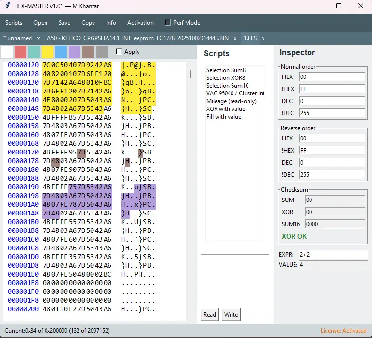Screen dimensions: 372x338
Task: Switch to the 1.FLS tab
Action: click(x=250, y=38)
